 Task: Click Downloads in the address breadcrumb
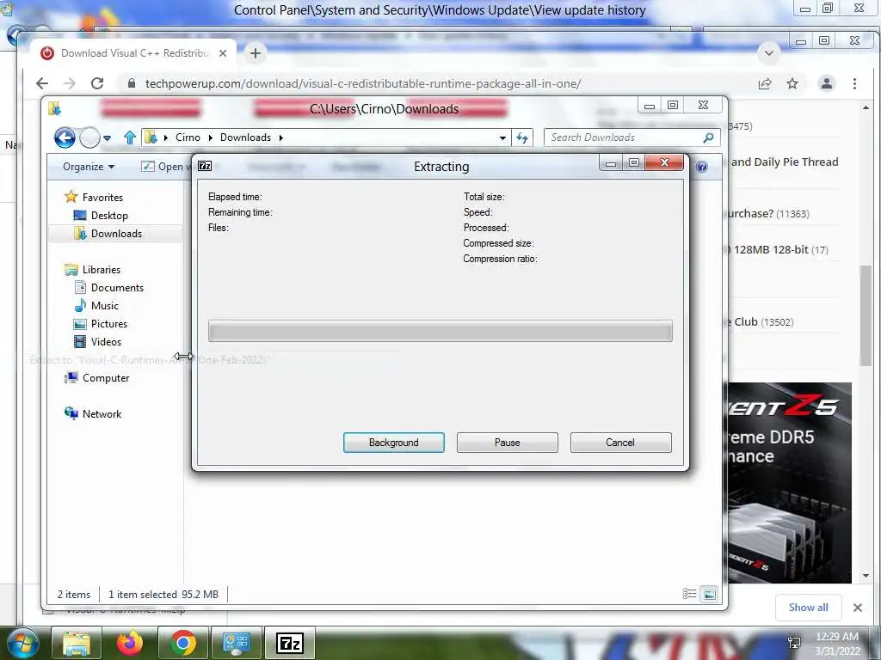[x=245, y=137]
